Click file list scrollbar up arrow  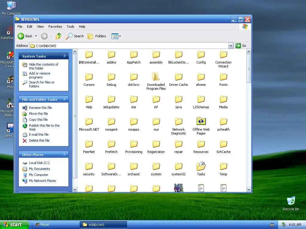click(249, 51)
